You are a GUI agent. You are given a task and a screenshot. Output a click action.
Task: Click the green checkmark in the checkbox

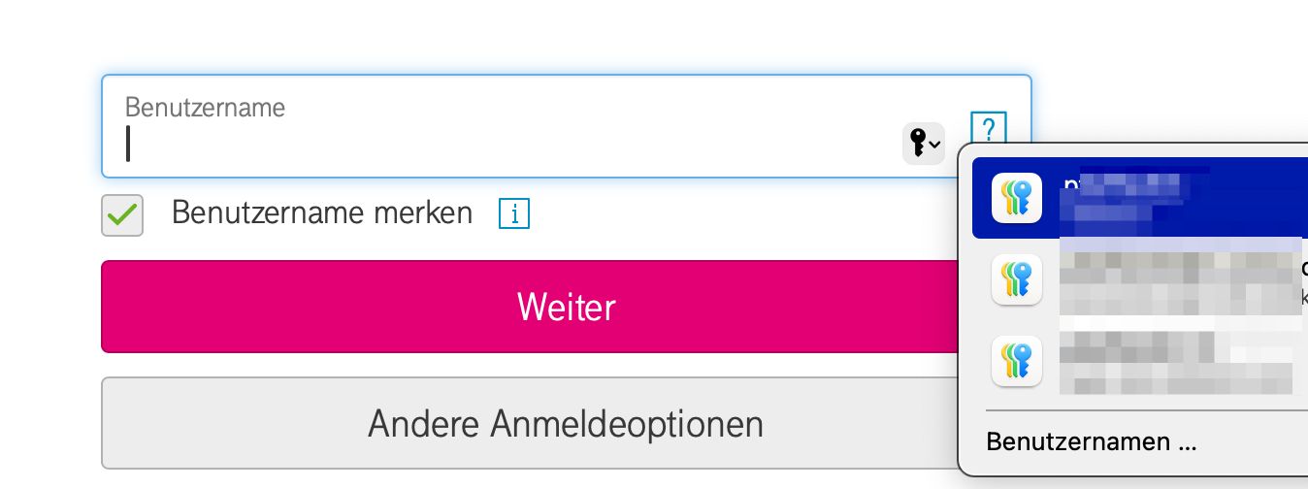[122, 214]
